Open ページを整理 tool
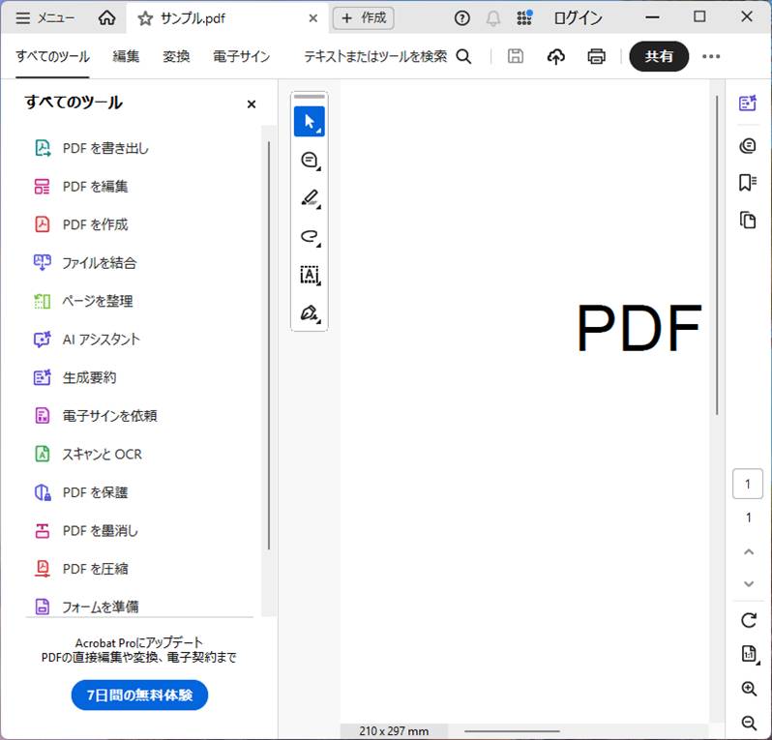 83,301
